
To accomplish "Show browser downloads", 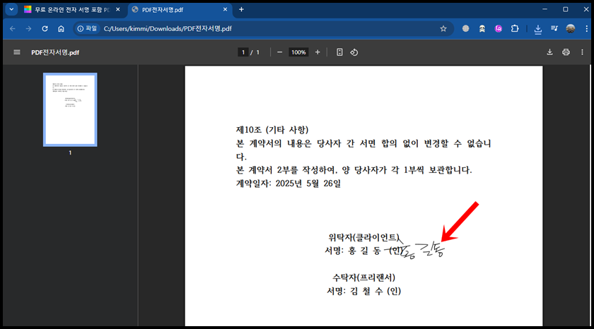I will click(x=537, y=29).
